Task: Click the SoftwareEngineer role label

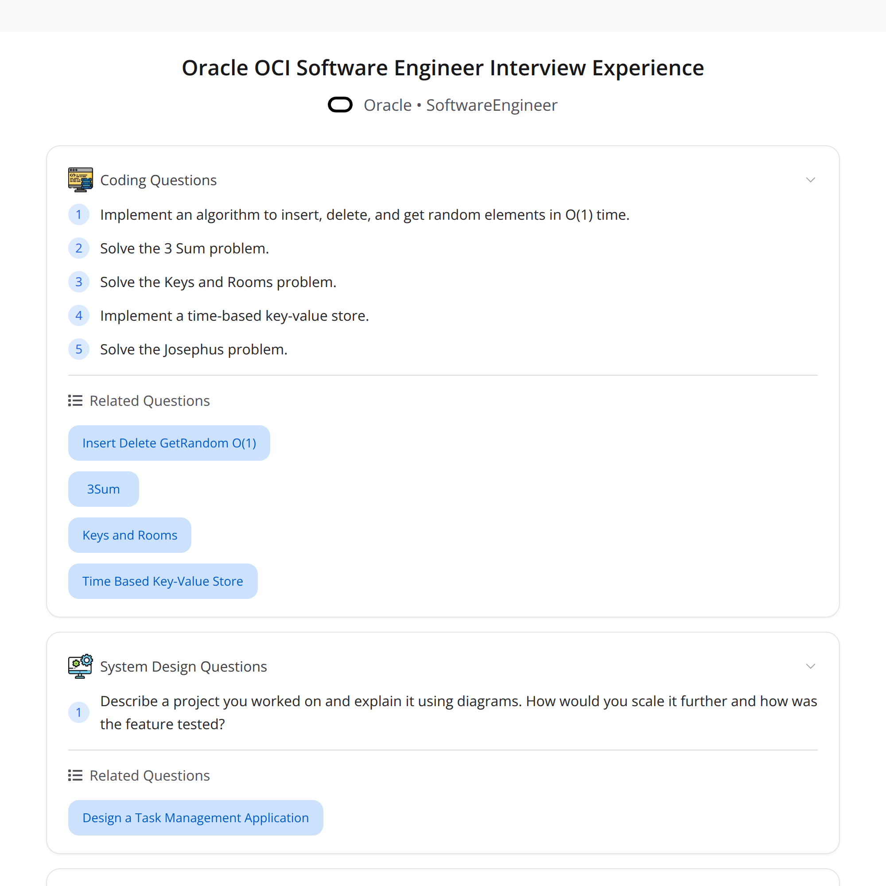Action: 492,105
